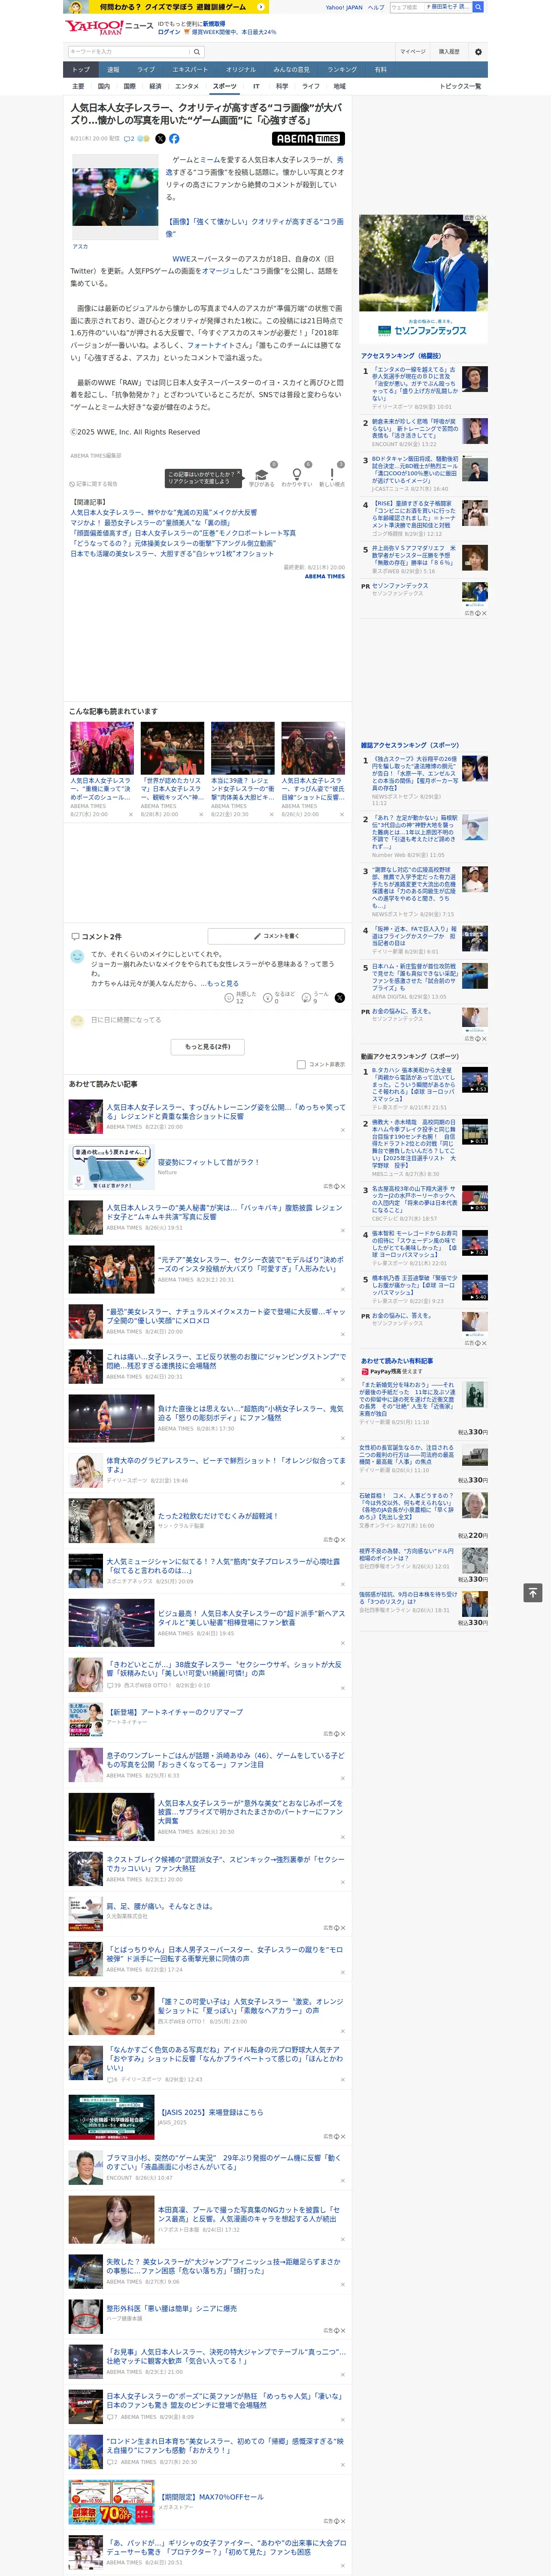Open the ライブ tab in the dark navigation bar
This screenshot has height=2576, width=551.
[x=146, y=70]
